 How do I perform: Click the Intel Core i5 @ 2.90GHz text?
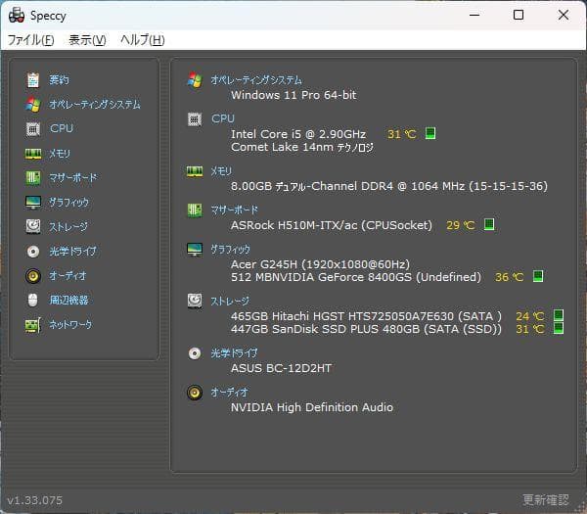tap(298, 134)
